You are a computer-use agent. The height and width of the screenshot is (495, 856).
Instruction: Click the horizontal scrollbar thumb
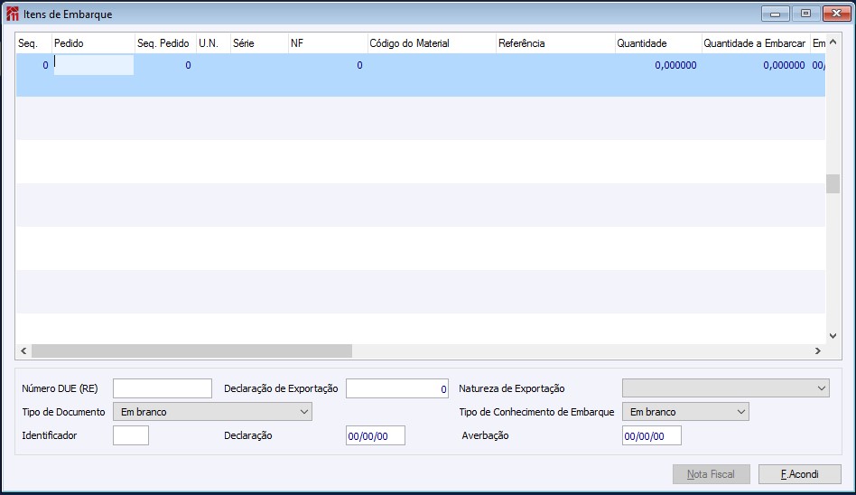pos(191,350)
